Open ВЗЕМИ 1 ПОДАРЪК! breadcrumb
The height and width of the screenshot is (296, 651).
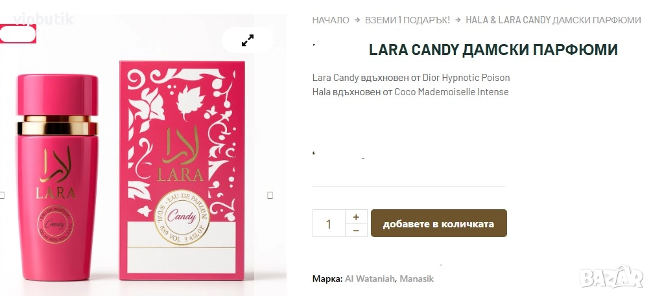(x=407, y=20)
